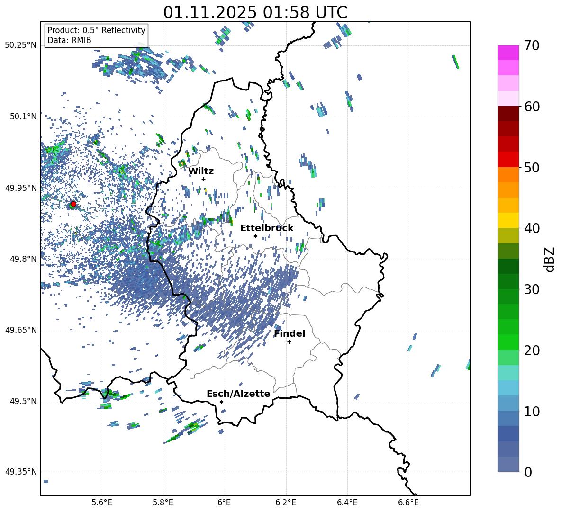Image resolution: width=561 pixels, height=512 pixels.
Task: Click the 49.5°N latitude label
Action: 23,401
